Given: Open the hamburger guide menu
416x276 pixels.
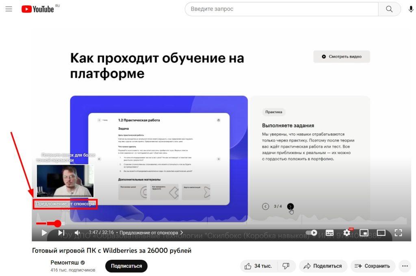Looking at the screenshot, I should point(9,9).
